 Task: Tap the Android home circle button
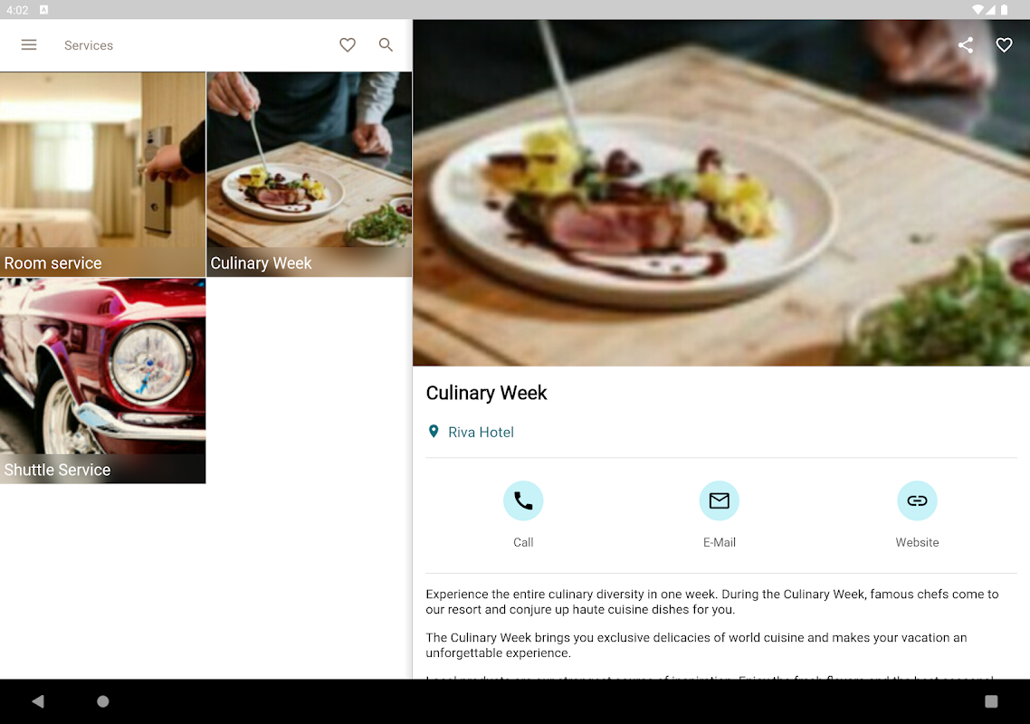[x=102, y=701]
